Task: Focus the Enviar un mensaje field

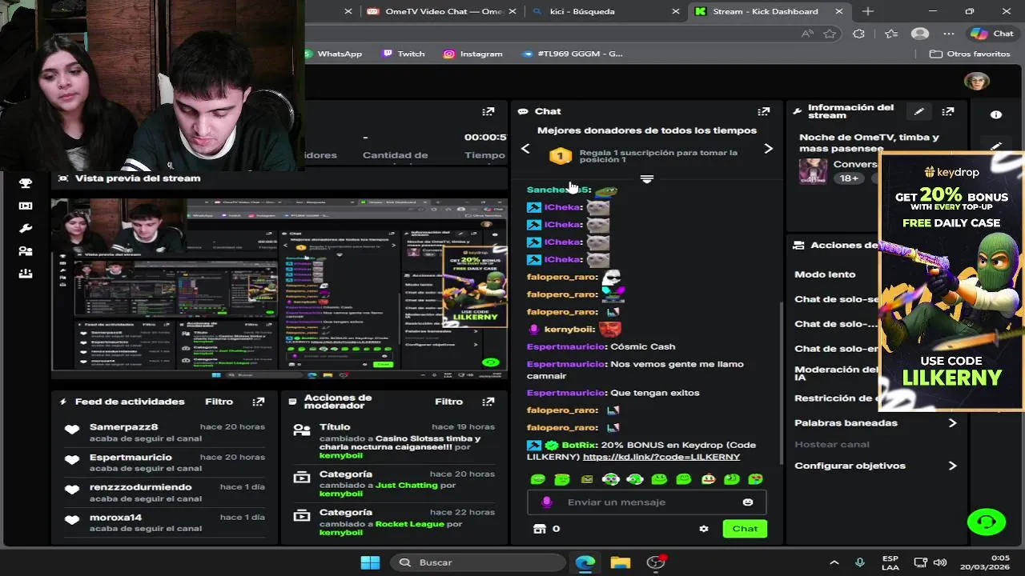Action: click(x=647, y=502)
